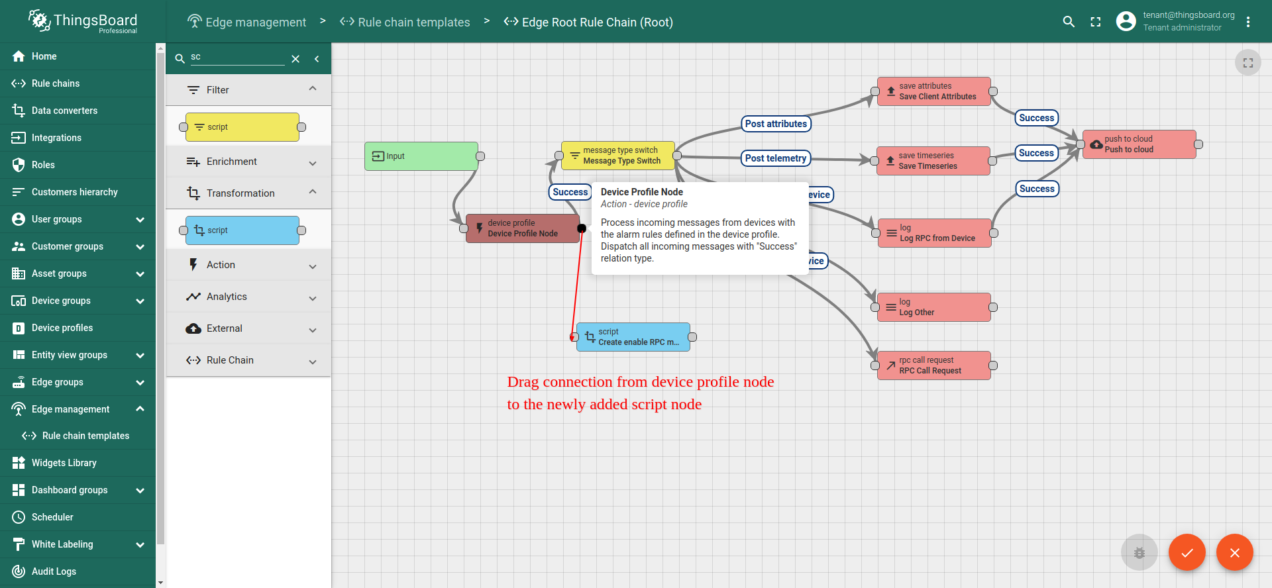Viewport: 1272px width, 588px height.
Task: Click Rule chain templates breadcrumb
Action: point(405,22)
